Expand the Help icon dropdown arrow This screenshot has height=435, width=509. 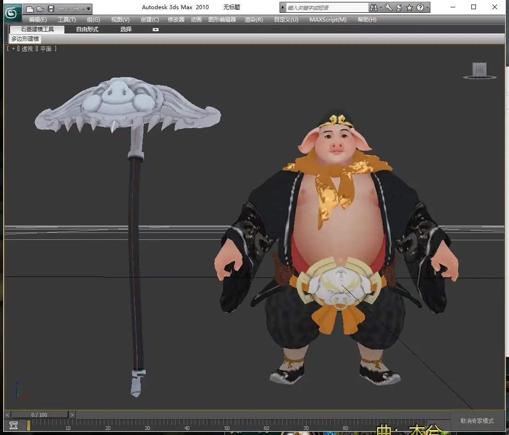pyautogui.click(x=427, y=7)
